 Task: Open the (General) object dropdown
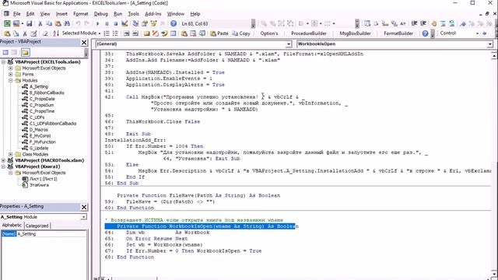(289, 44)
